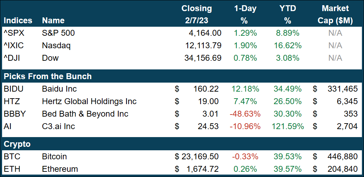Click Ethereum market cap 204,840
This screenshot has width=364, height=177.
[x=342, y=169]
